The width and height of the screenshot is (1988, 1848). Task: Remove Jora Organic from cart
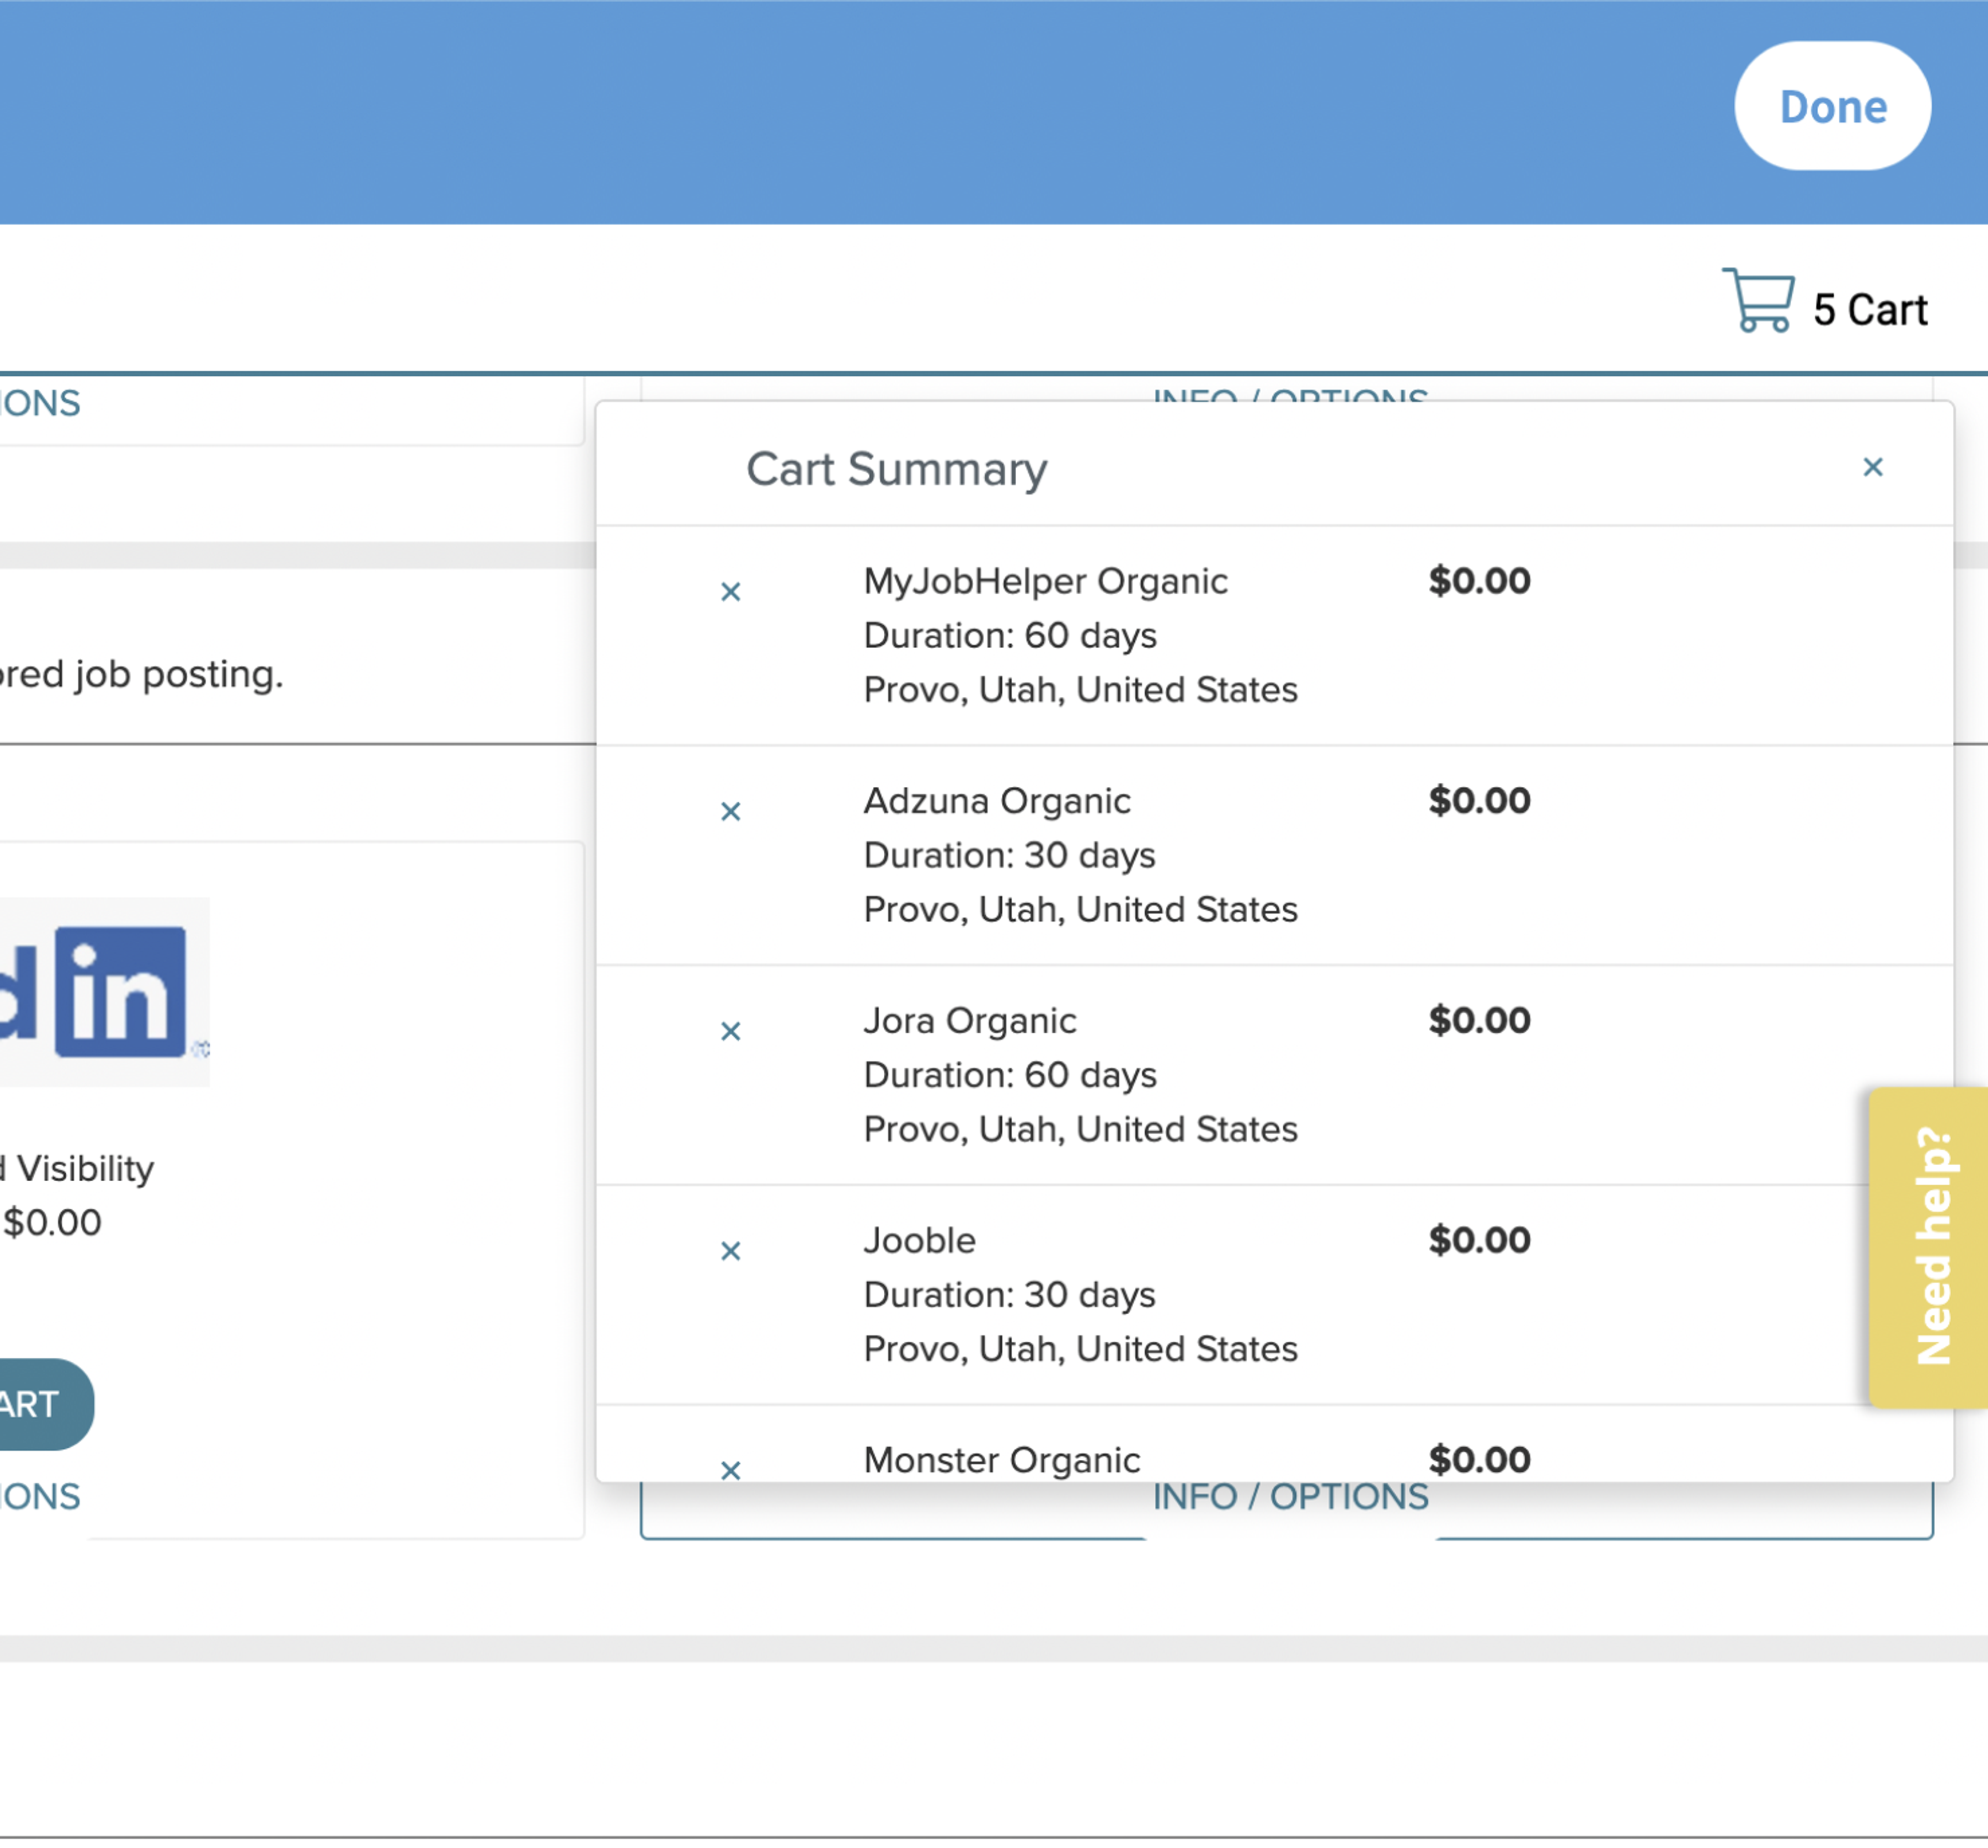coord(730,1031)
